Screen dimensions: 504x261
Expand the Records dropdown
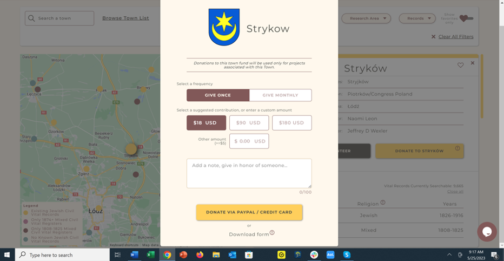pos(417,18)
